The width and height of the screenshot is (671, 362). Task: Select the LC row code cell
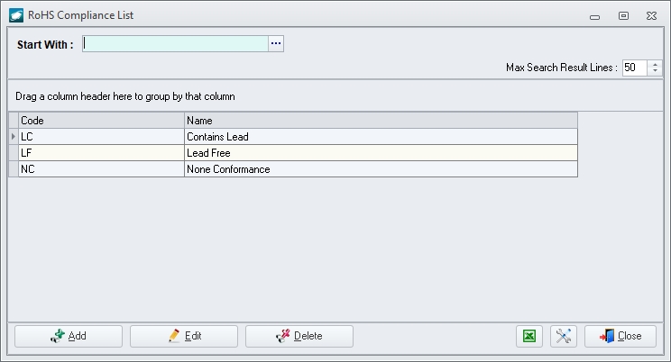pos(101,137)
